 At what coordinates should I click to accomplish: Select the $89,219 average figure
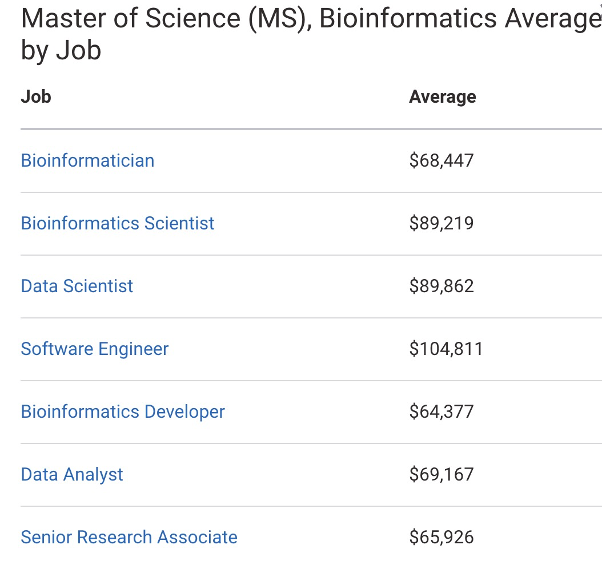click(442, 223)
